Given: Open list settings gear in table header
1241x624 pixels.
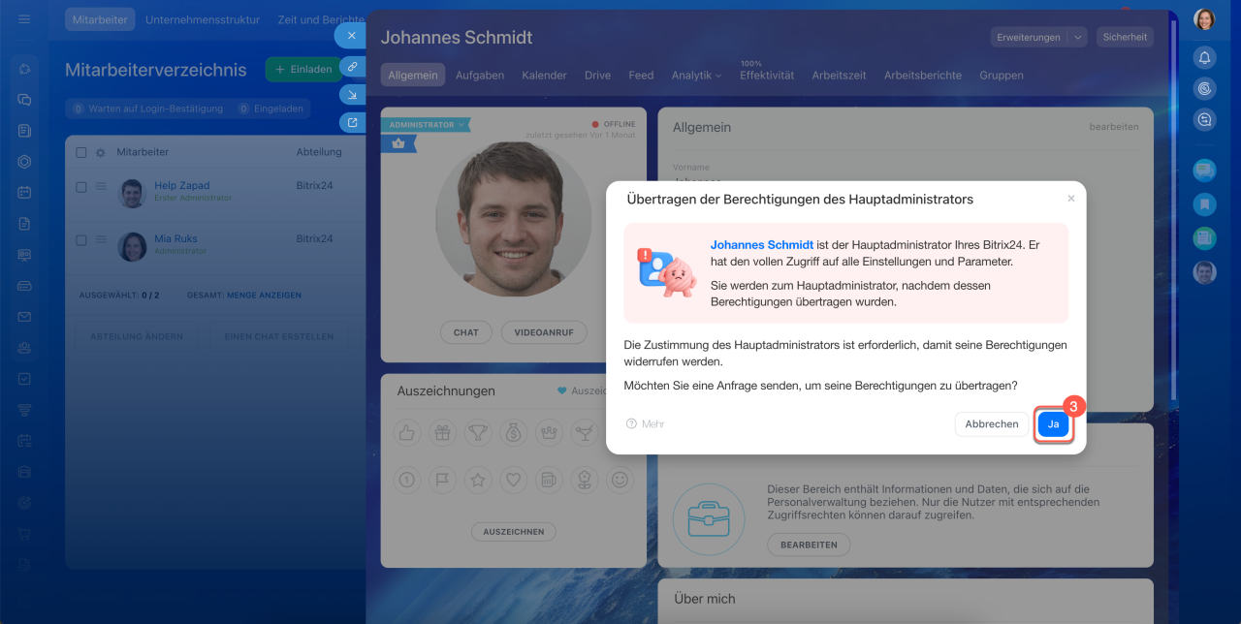Looking at the screenshot, I should [x=100, y=152].
